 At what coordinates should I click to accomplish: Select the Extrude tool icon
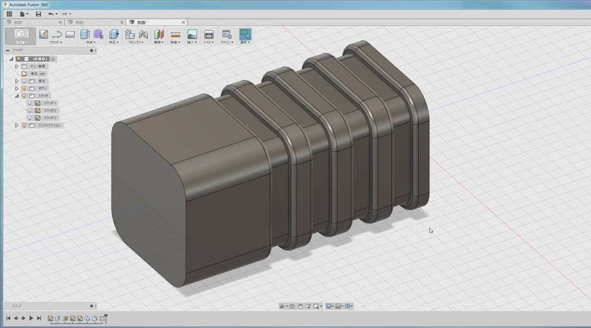coord(85,34)
